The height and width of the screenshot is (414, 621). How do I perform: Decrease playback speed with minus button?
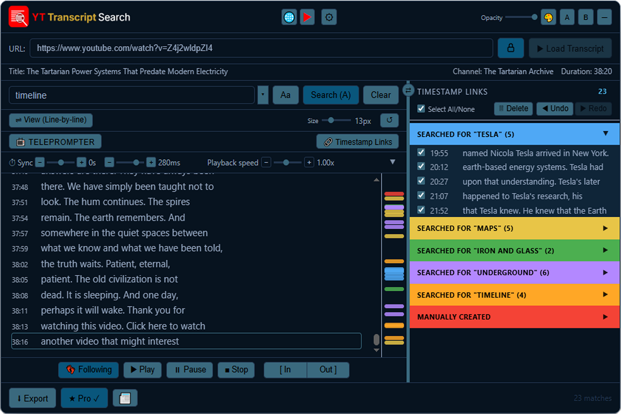(266, 162)
